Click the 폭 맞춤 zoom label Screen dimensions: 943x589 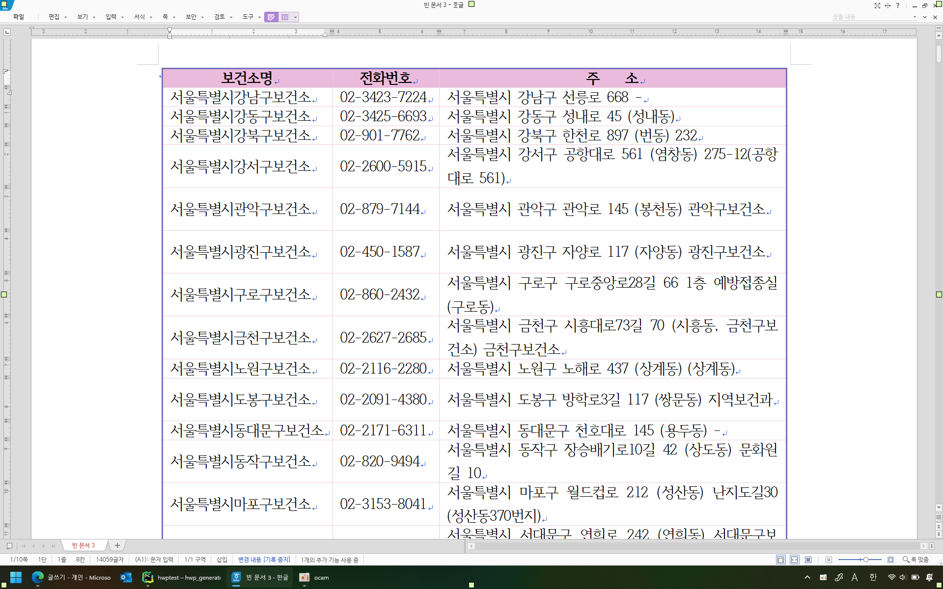(919, 560)
